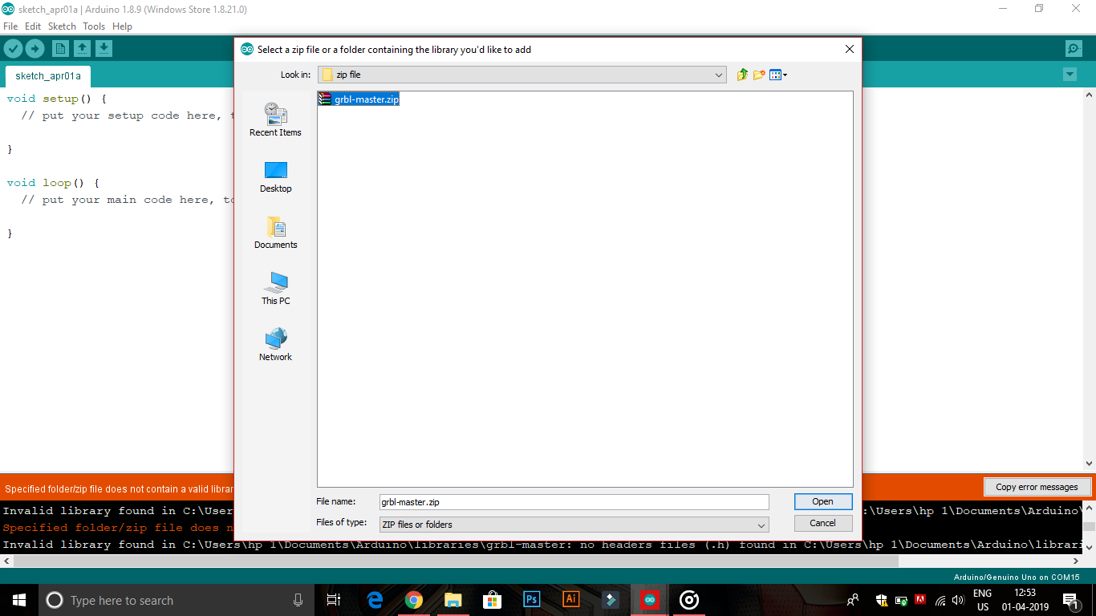Open the Serial Monitor icon
The width and height of the screenshot is (1096, 616).
[x=1074, y=48]
